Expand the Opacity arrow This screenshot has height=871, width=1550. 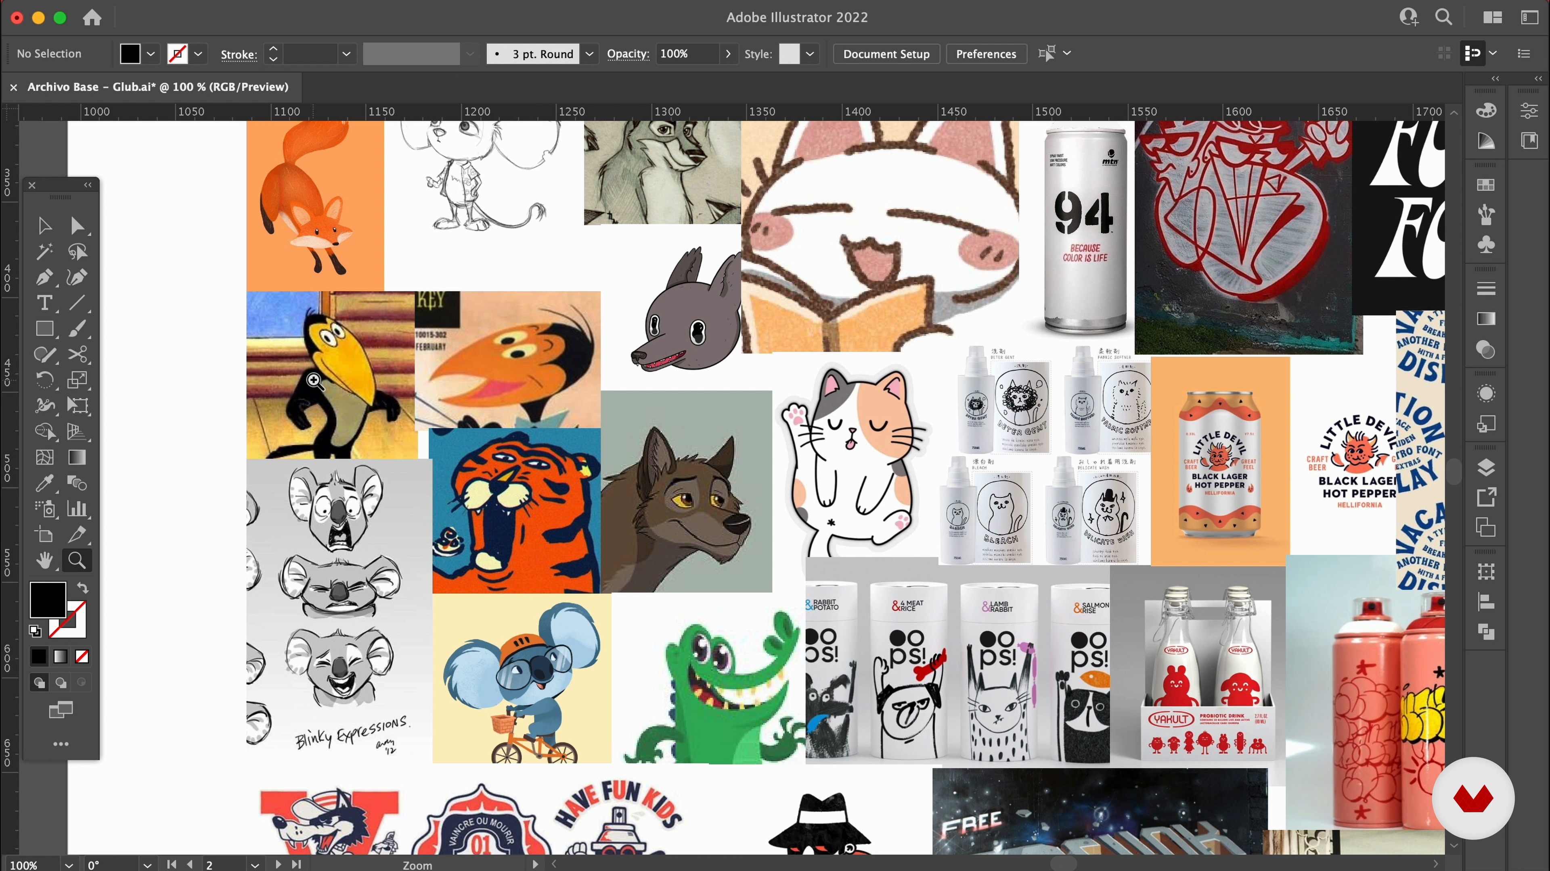[x=728, y=54]
